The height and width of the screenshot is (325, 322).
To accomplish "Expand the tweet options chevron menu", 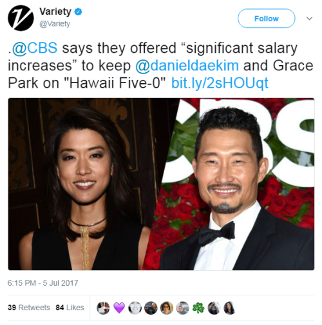I will [309, 19].
